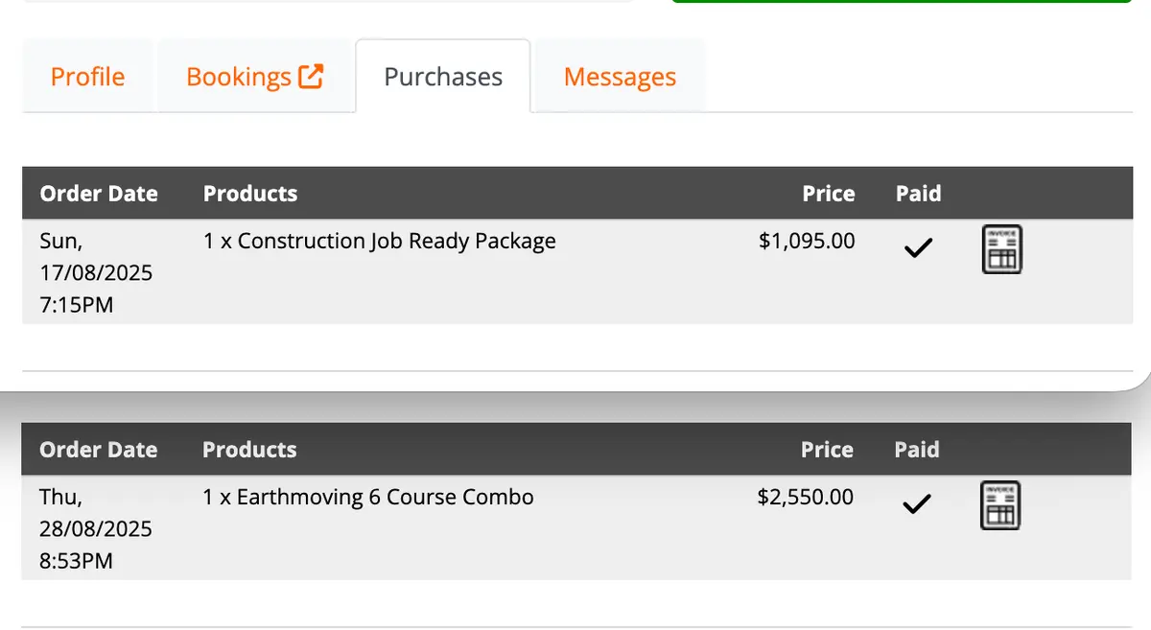Open invoice for Earthmoving 6 Course Combo
Screen dimensions: 1151x630
tap(1000, 505)
